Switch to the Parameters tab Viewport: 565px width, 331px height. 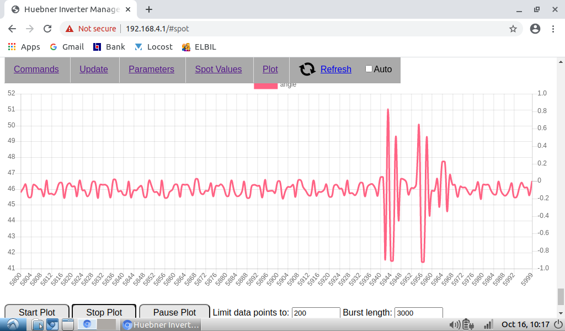point(151,69)
